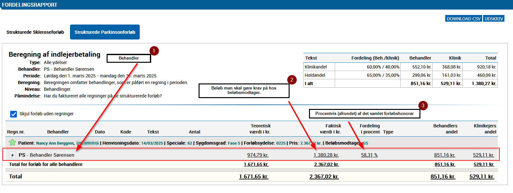Click the 'Behandlers andel' column header
This screenshot has height=193, width=513.
coord(445,129)
